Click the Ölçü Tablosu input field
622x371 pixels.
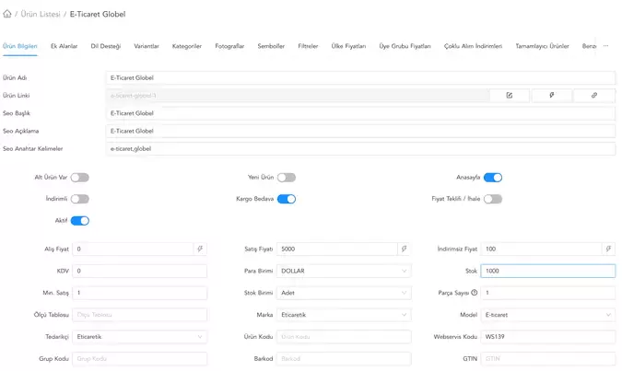point(140,315)
